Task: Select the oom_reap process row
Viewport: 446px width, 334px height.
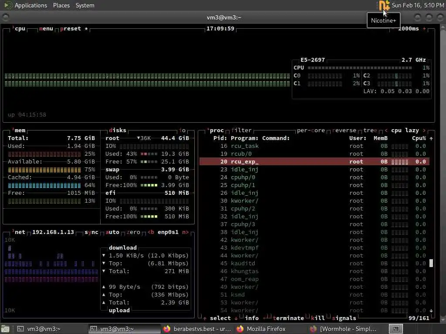Action: pos(314,279)
